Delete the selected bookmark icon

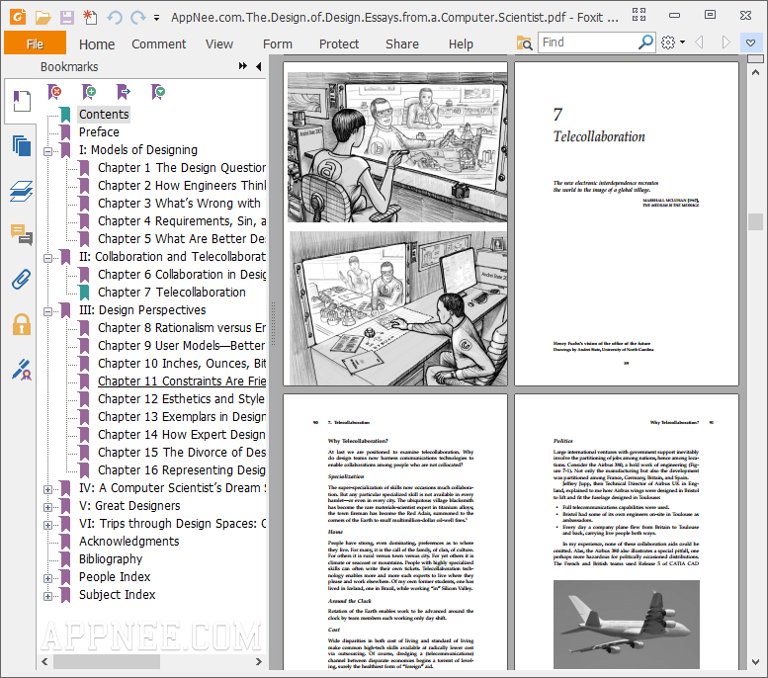[54, 92]
